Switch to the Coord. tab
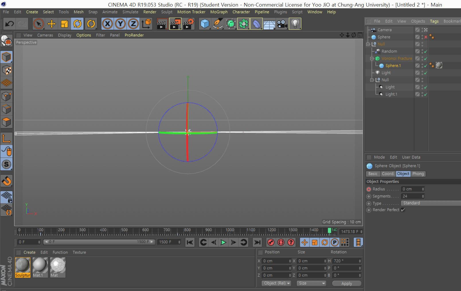The width and height of the screenshot is (461, 291). (x=388, y=174)
